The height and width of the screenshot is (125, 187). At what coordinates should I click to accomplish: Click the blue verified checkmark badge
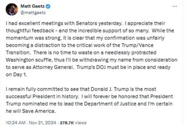(x=48, y=6)
